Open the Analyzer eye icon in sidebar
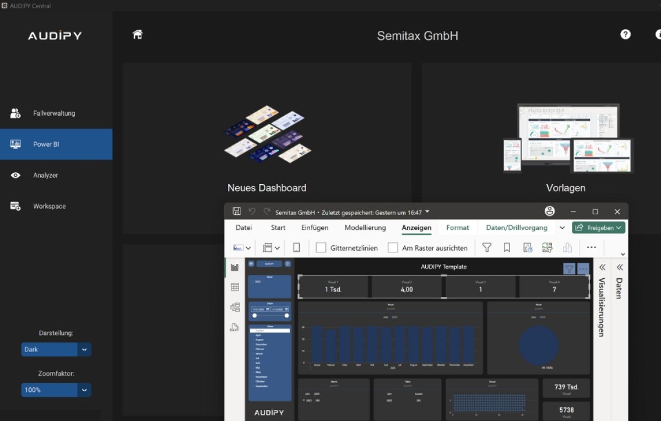This screenshot has height=421, width=661. [x=15, y=175]
